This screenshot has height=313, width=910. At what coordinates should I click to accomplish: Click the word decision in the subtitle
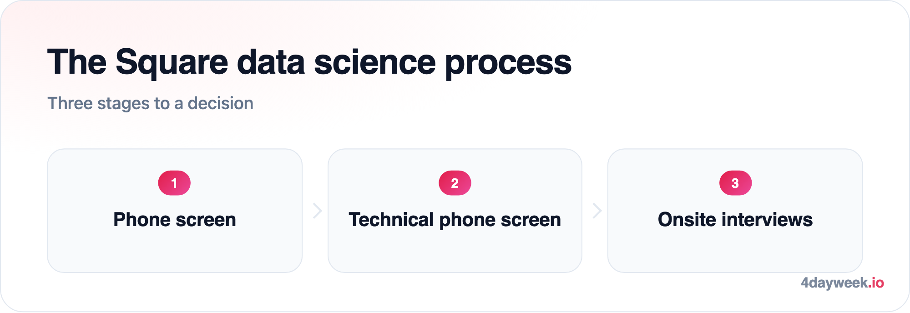[x=220, y=103]
